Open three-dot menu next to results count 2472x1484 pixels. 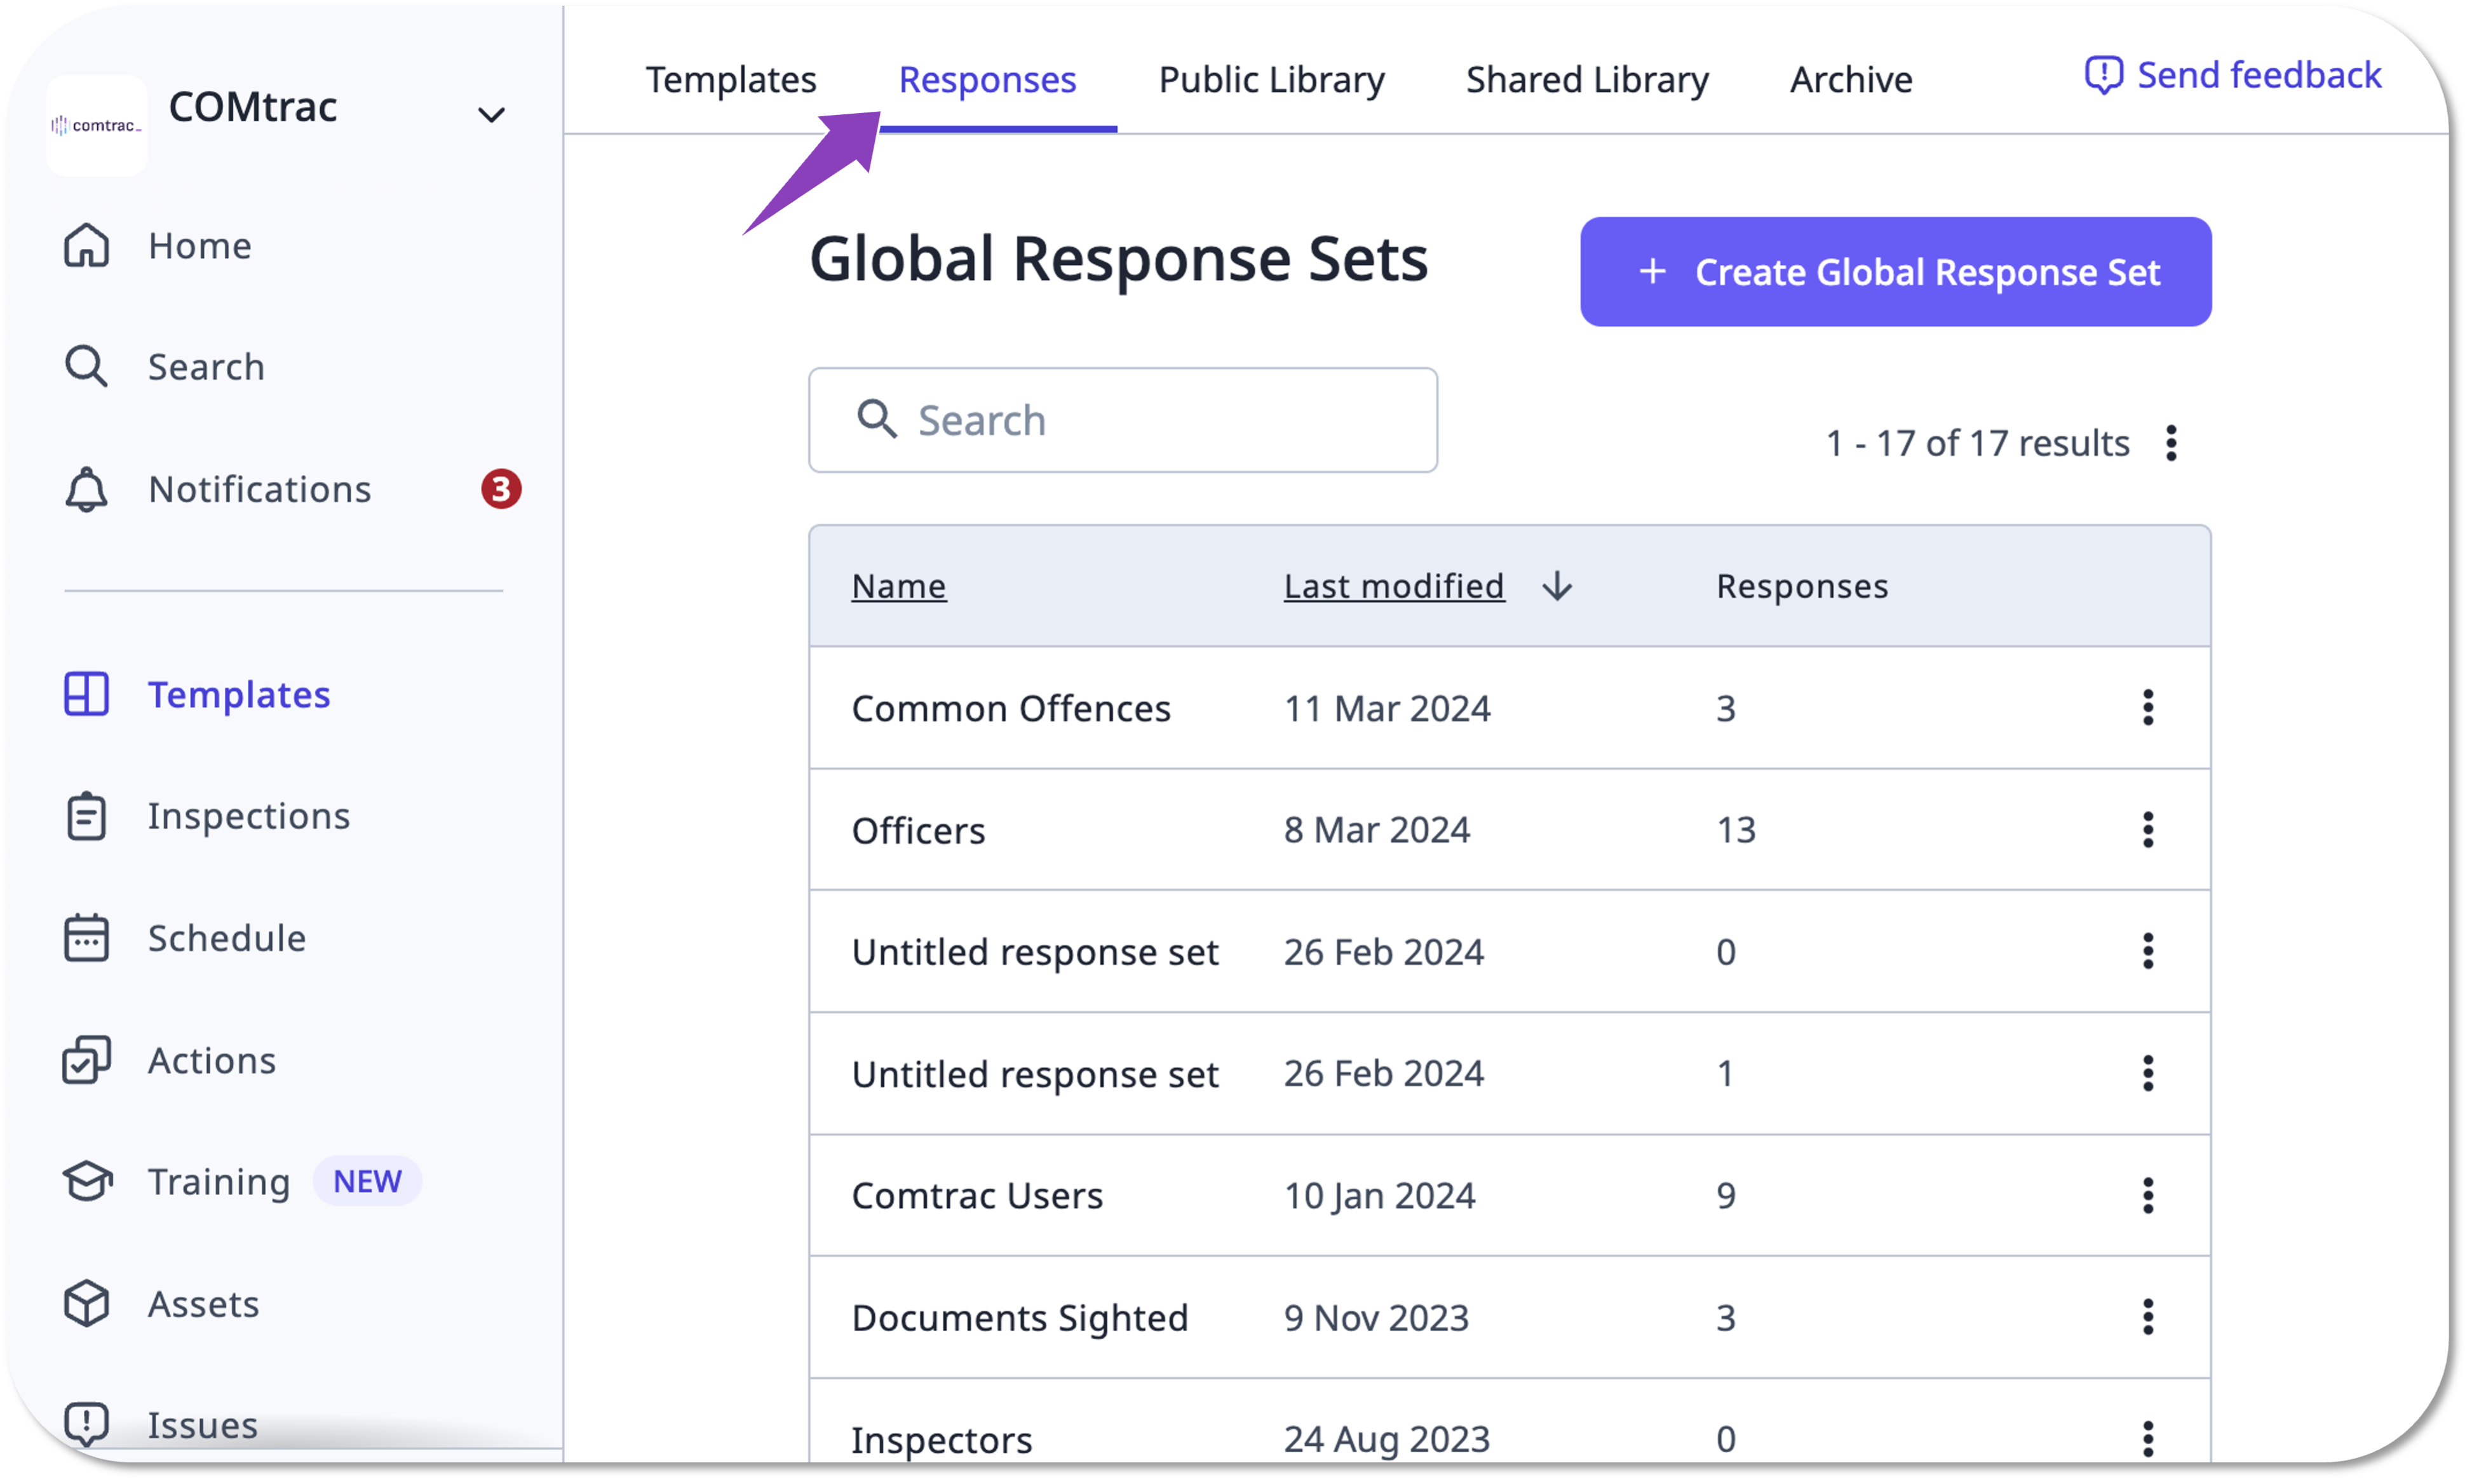[2170, 443]
